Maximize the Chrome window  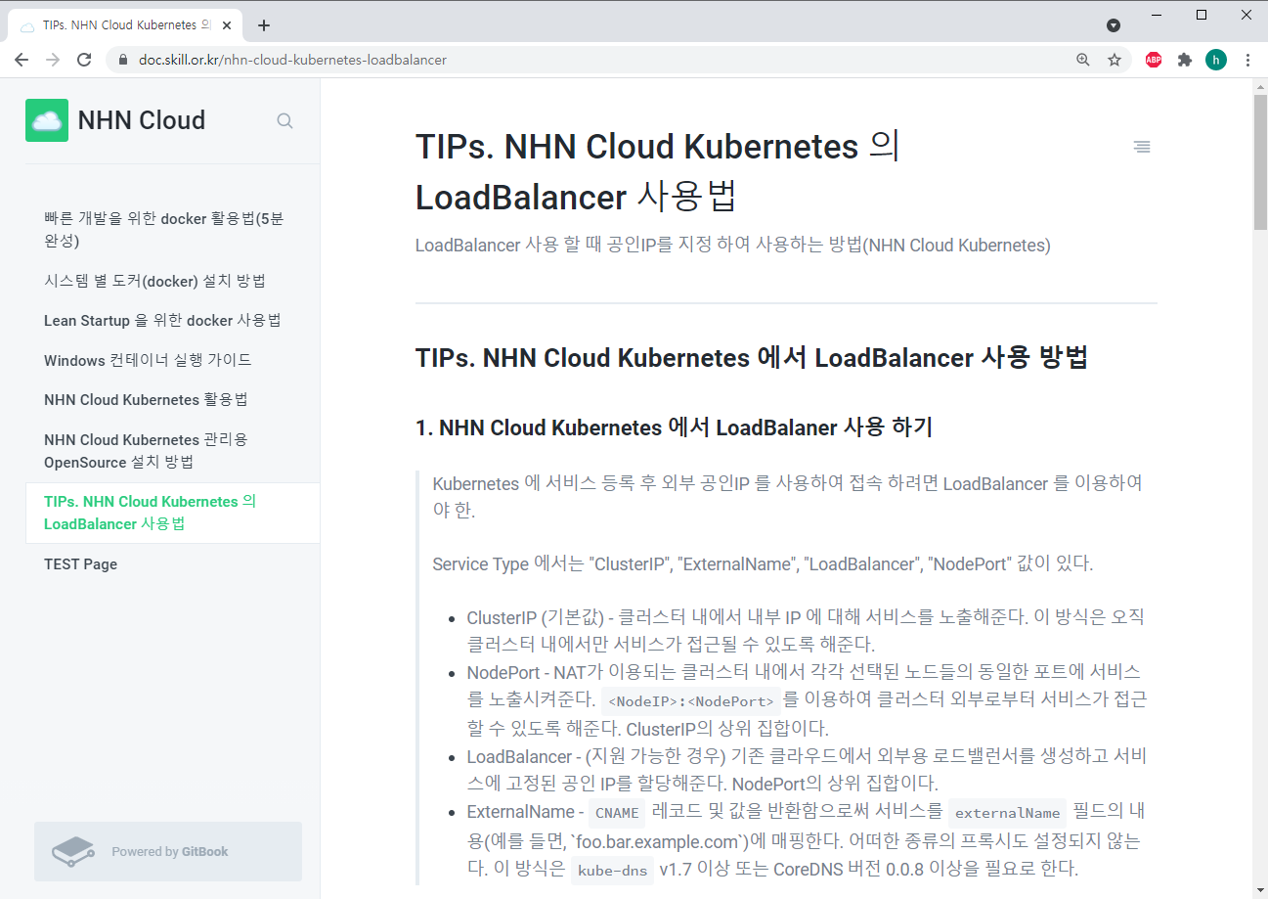click(1202, 14)
